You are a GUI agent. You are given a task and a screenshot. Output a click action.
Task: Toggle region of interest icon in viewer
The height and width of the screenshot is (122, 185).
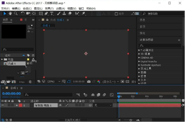point(123,81)
